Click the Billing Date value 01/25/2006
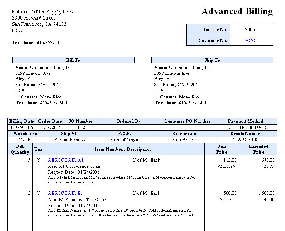This screenshot has width=285, height=231. point(22,127)
